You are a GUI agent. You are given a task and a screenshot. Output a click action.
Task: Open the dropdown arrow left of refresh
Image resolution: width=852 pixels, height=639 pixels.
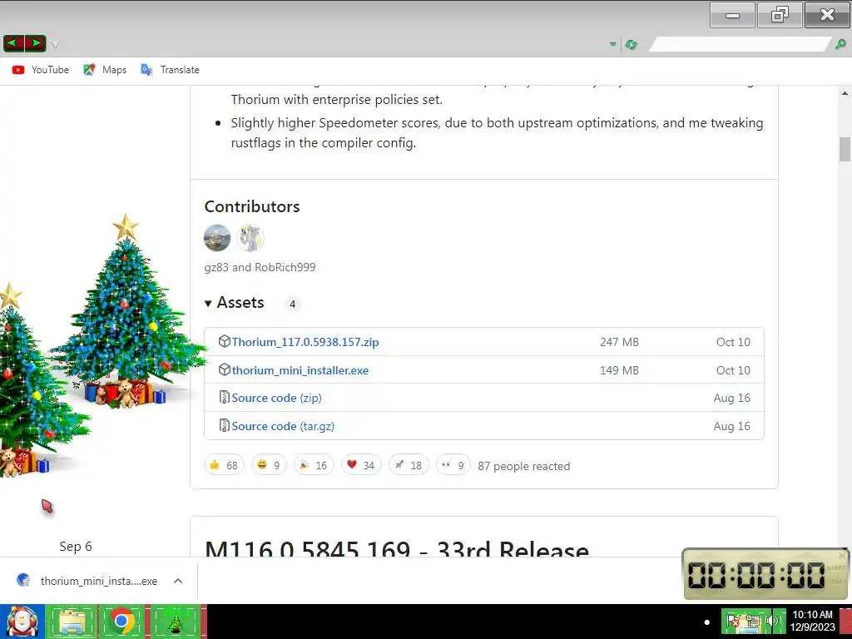[613, 45]
